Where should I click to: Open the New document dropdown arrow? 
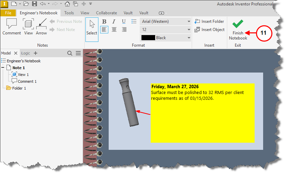tap(20, 4)
